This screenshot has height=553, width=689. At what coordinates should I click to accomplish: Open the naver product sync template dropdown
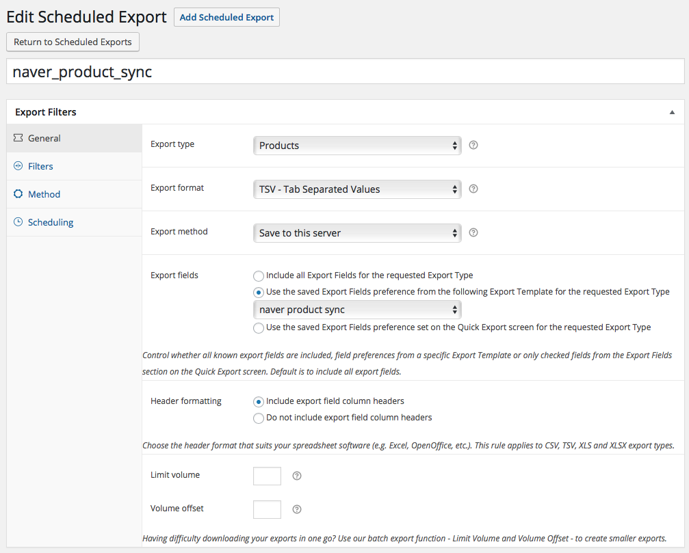point(357,310)
